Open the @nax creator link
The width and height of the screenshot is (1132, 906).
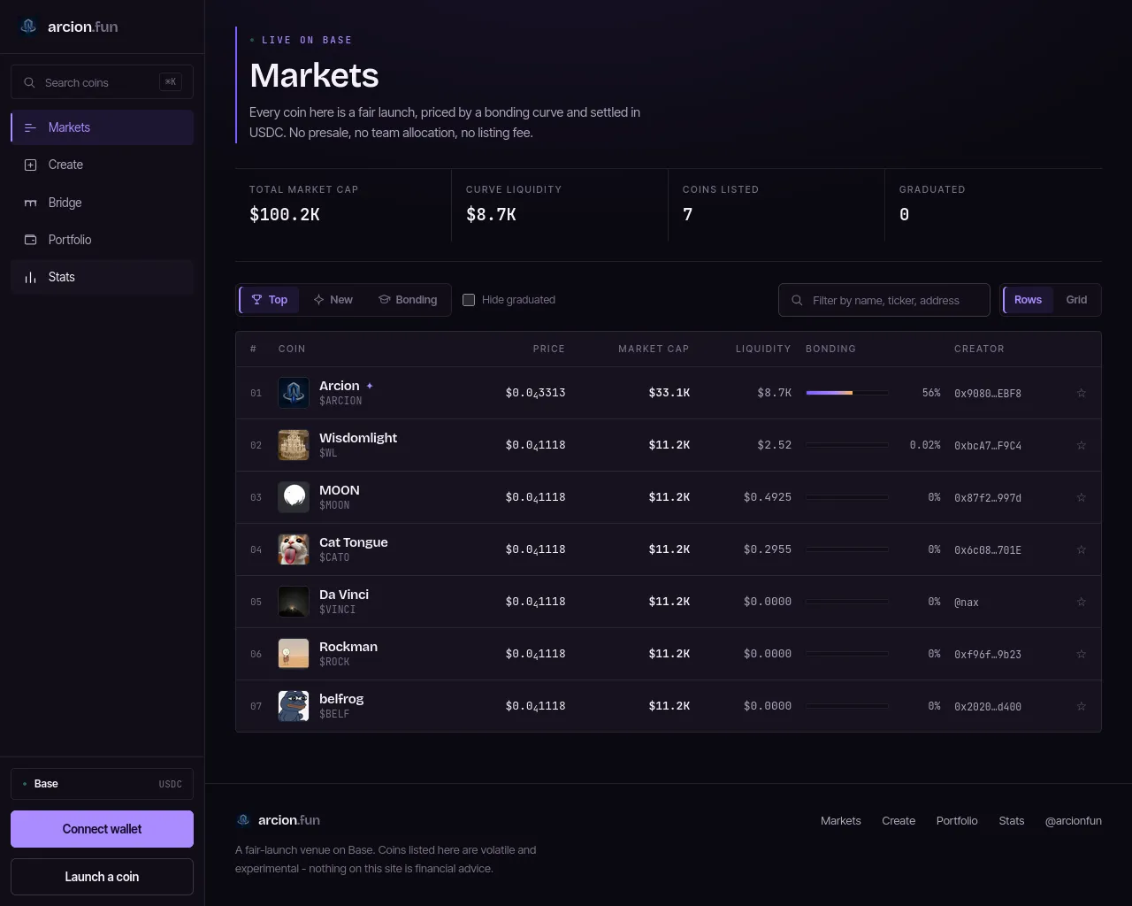[967, 603]
